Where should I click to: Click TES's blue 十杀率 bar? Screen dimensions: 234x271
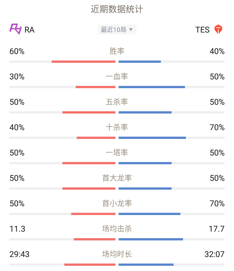[152, 138]
